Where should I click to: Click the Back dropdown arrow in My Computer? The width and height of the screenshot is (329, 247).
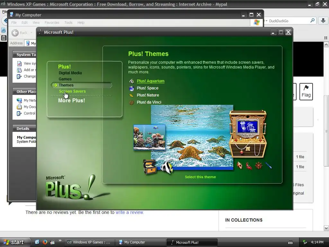(x=31, y=33)
